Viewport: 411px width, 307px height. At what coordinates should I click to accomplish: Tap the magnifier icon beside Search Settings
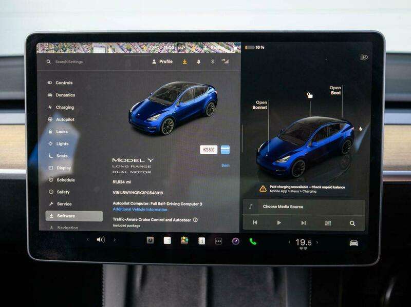pos(48,62)
